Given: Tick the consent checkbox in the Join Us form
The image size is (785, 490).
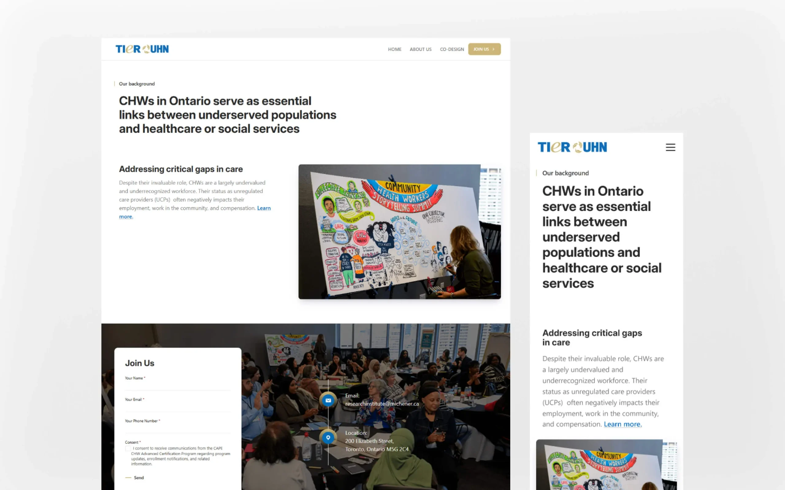Looking at the screenshot, I should click(128, 449).
